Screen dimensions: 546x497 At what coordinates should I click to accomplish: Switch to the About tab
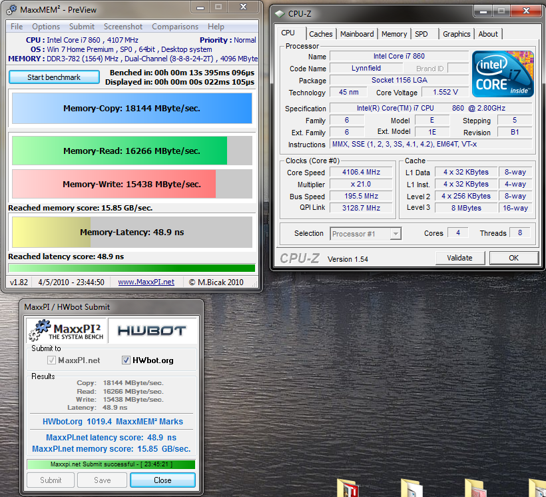coord(488,34)
